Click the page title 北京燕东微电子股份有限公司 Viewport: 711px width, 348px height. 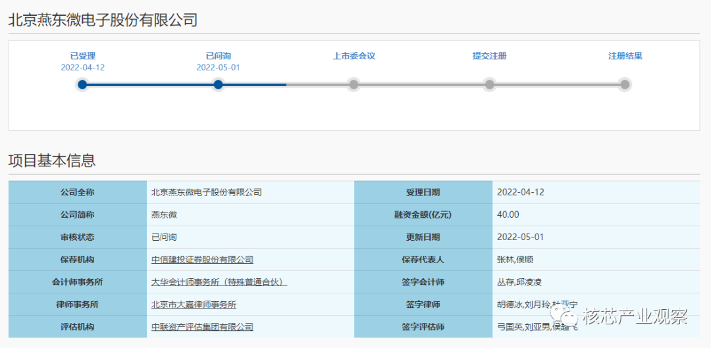coord(103,20)
